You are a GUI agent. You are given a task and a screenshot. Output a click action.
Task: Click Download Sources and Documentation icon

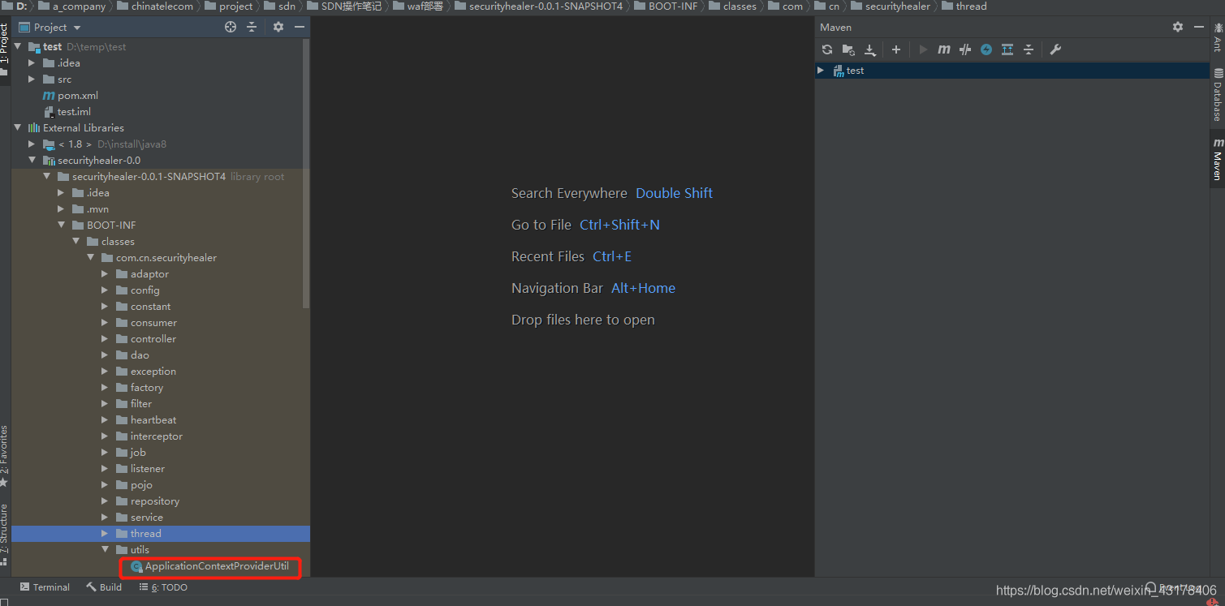[x=870, y=49]
